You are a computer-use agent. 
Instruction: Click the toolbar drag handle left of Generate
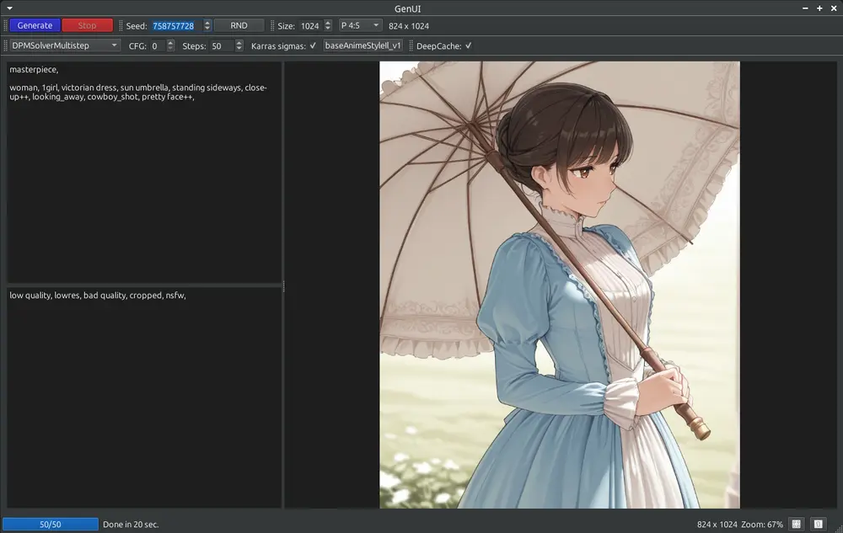point(5,25)
